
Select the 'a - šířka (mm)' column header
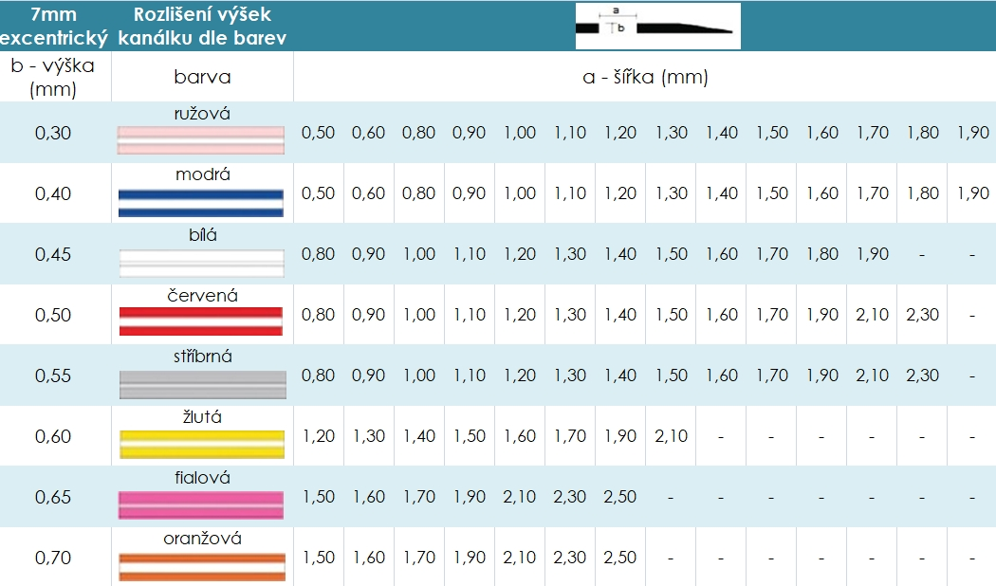click(645, 77)
